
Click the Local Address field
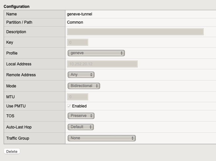[102, 64]
